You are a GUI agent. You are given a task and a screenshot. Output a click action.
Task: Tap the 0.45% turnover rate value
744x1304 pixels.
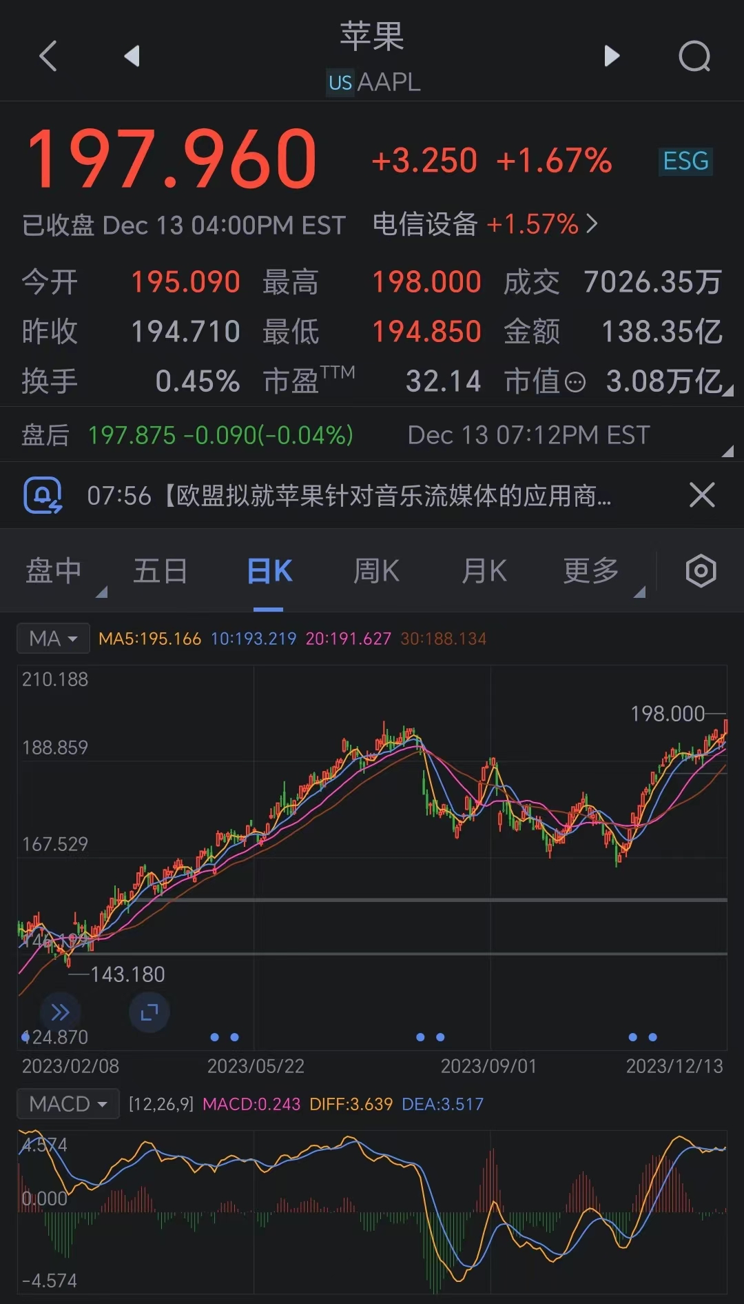(198, 381)
